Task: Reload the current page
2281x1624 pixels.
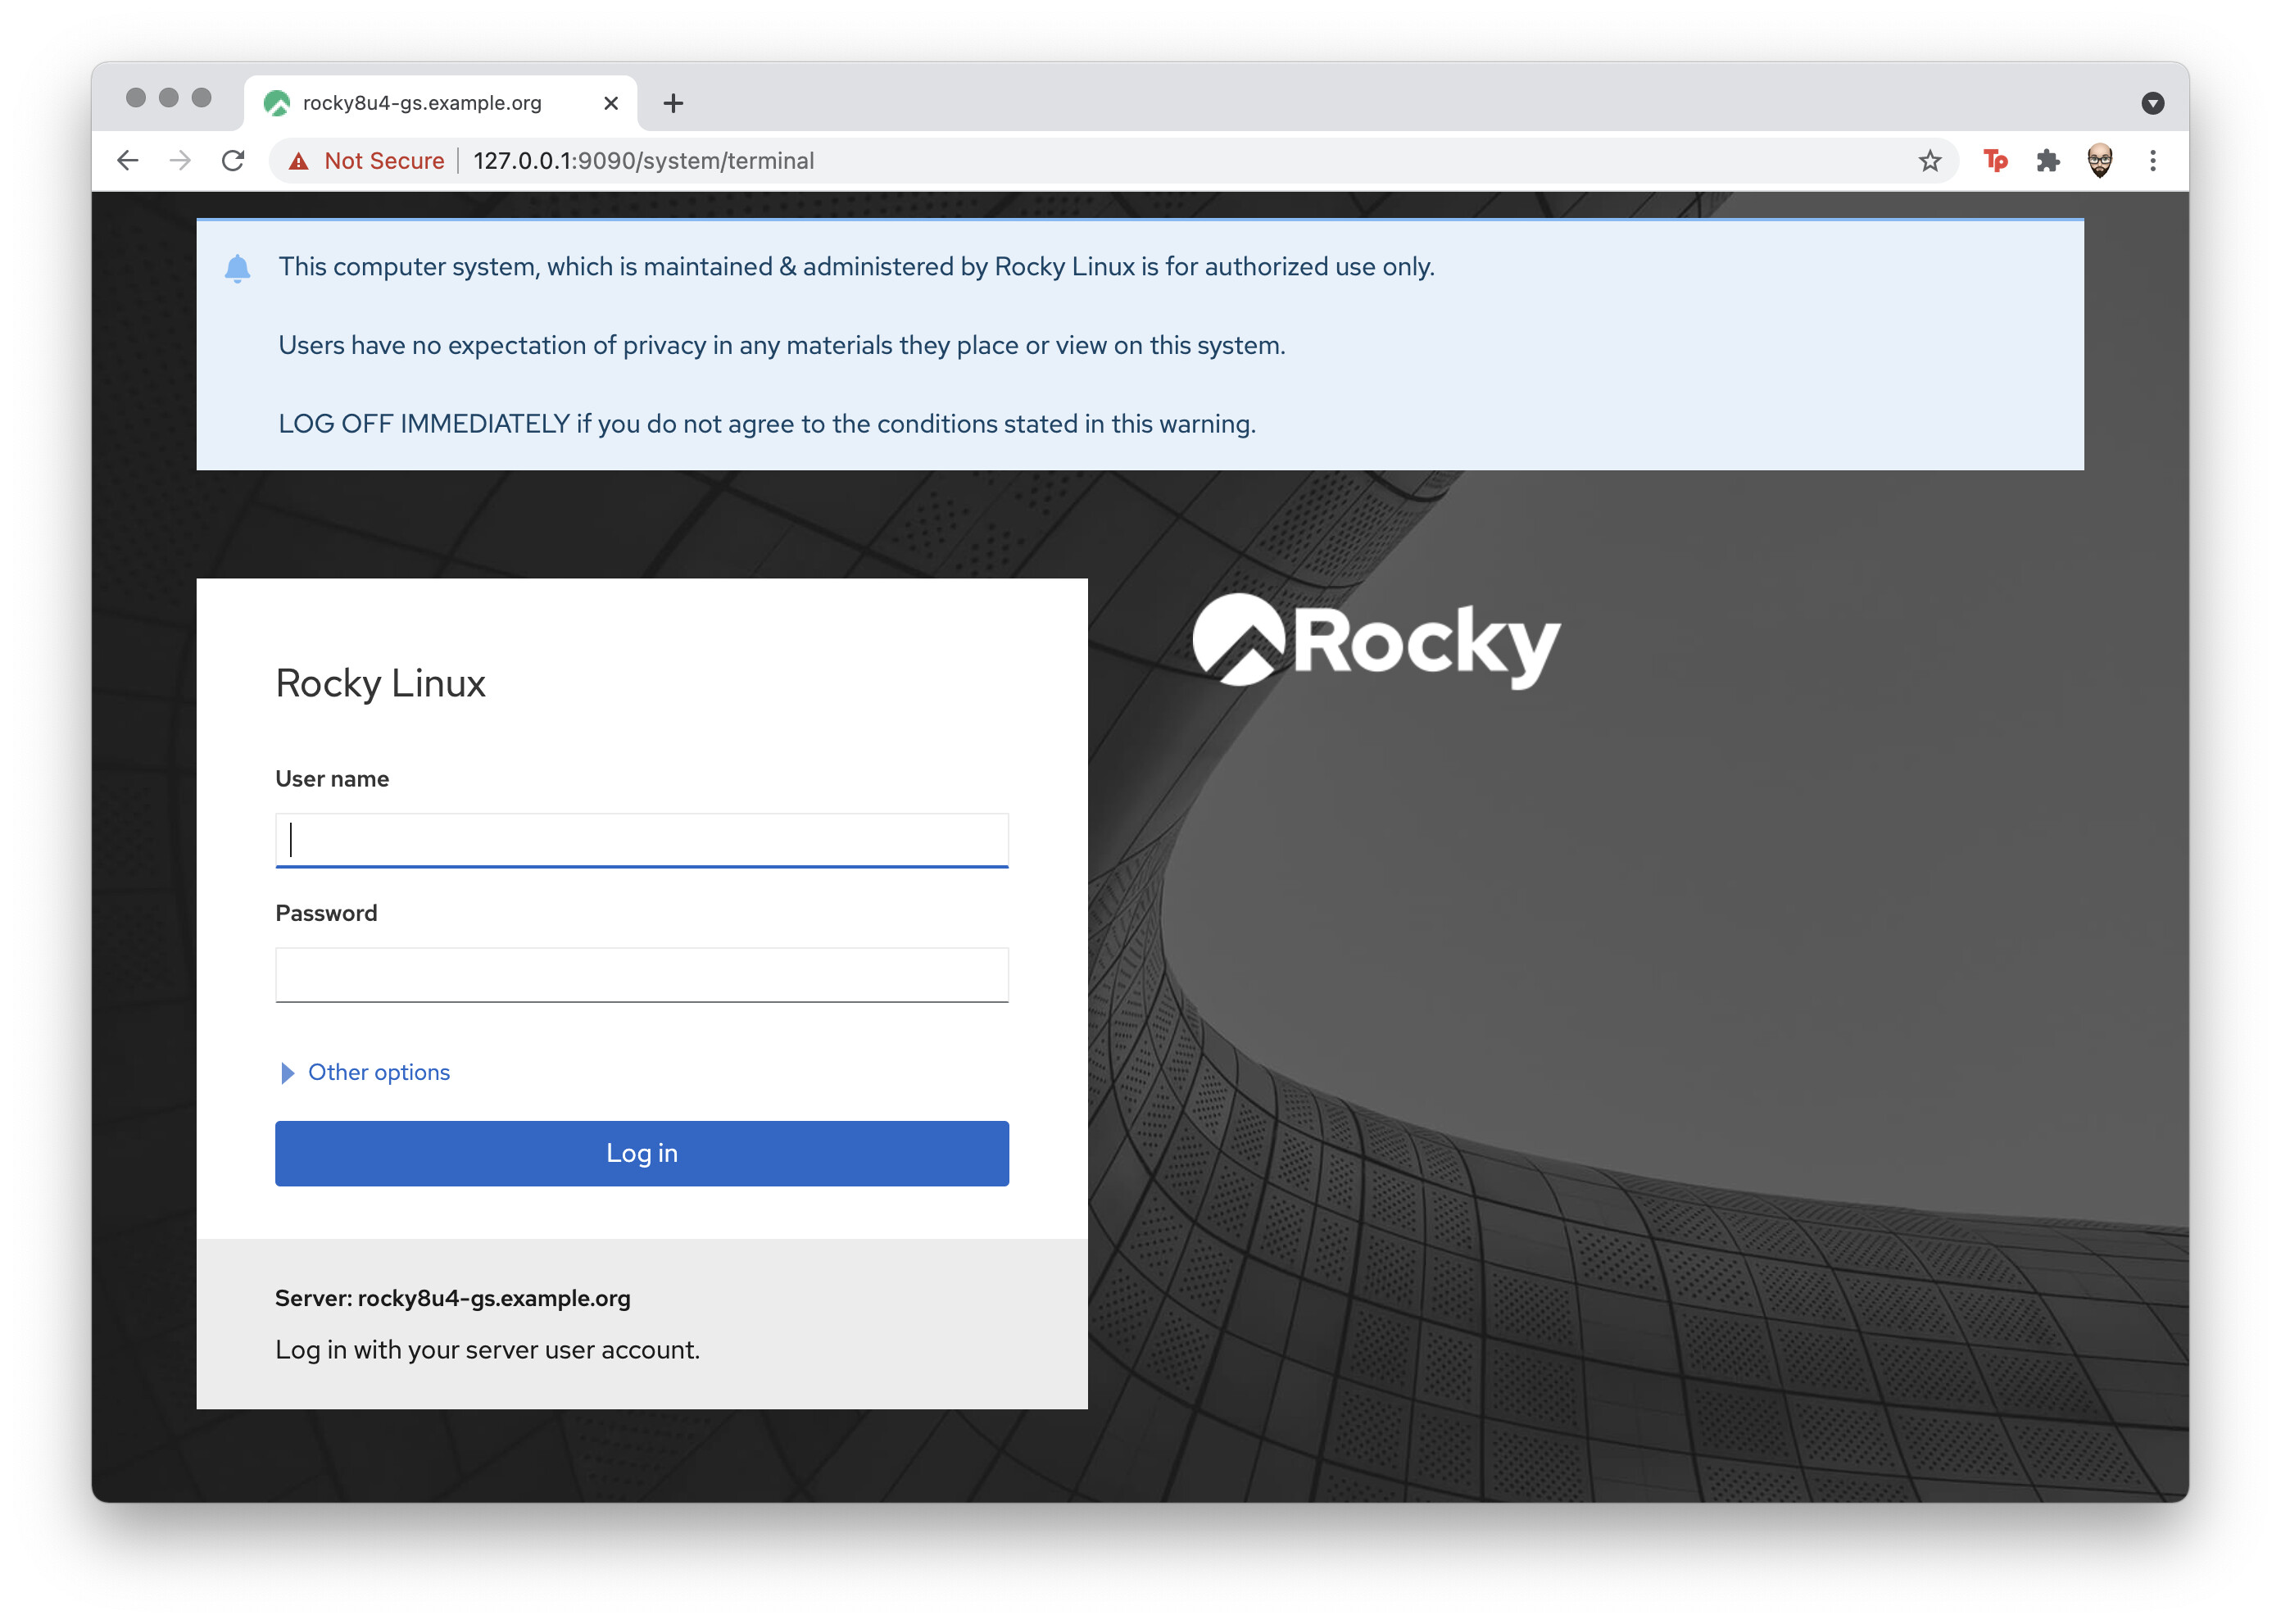Action: [233, 160]
